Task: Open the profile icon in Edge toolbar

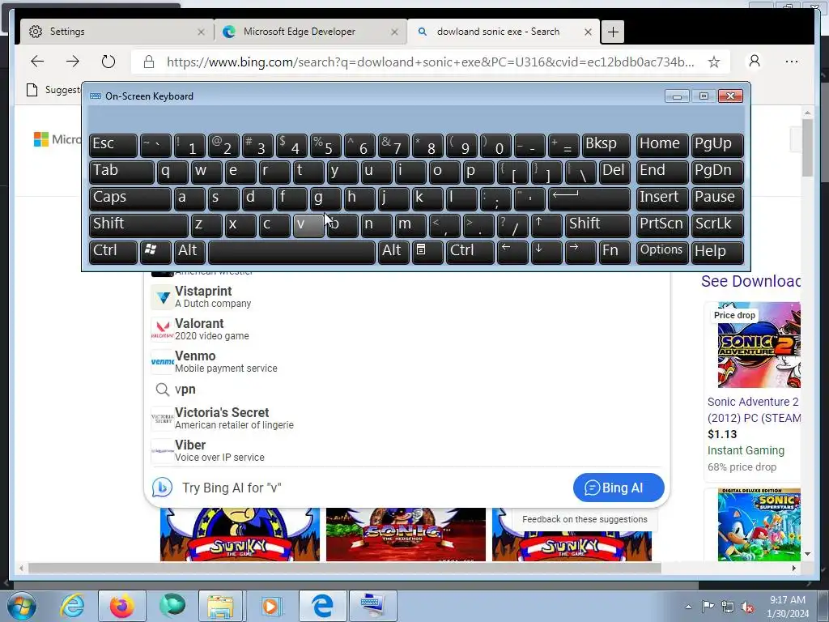Action: click(755, 62)
